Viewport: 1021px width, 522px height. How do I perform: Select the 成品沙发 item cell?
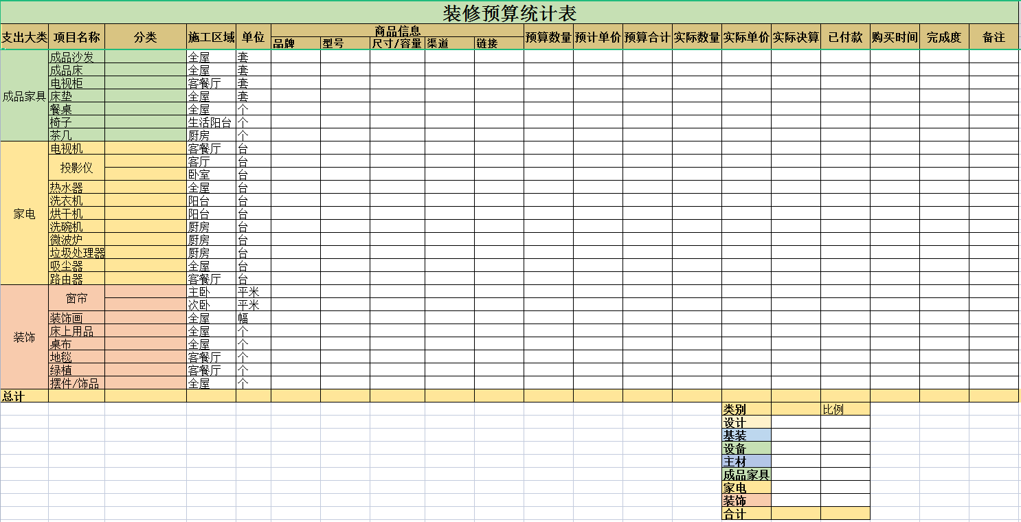click(x=77, y=57)
